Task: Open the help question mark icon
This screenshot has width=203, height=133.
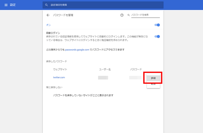Action: [x=122, y=15]
